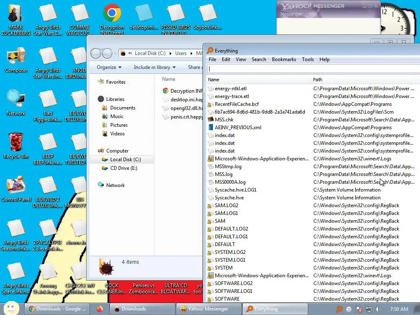Sort Everything results by Path column

coord(364,80)
